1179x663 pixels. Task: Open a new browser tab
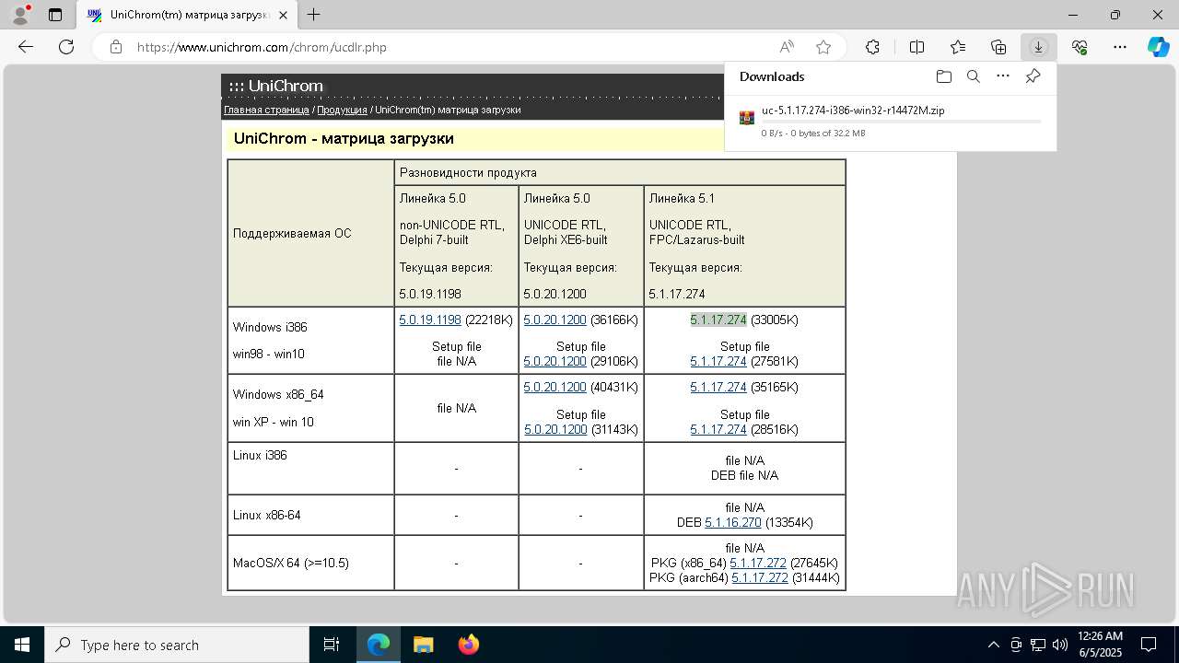(x=313, y=15)
